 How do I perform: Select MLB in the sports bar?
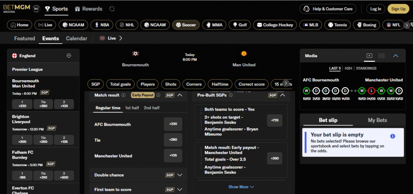click(311, 25)
